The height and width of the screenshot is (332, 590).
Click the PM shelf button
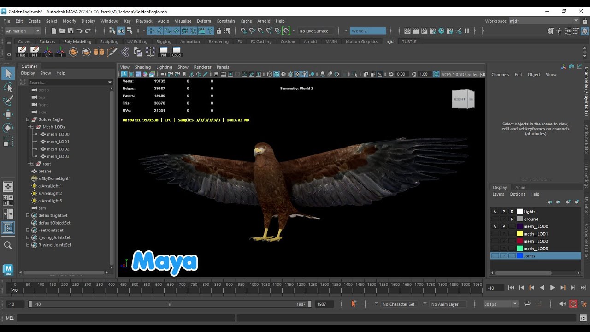163,52
